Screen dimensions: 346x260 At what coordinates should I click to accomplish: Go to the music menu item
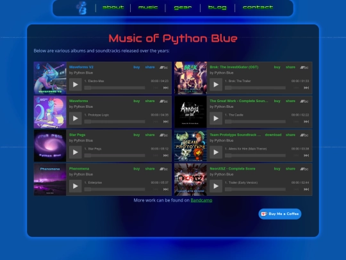pos(148,8)
